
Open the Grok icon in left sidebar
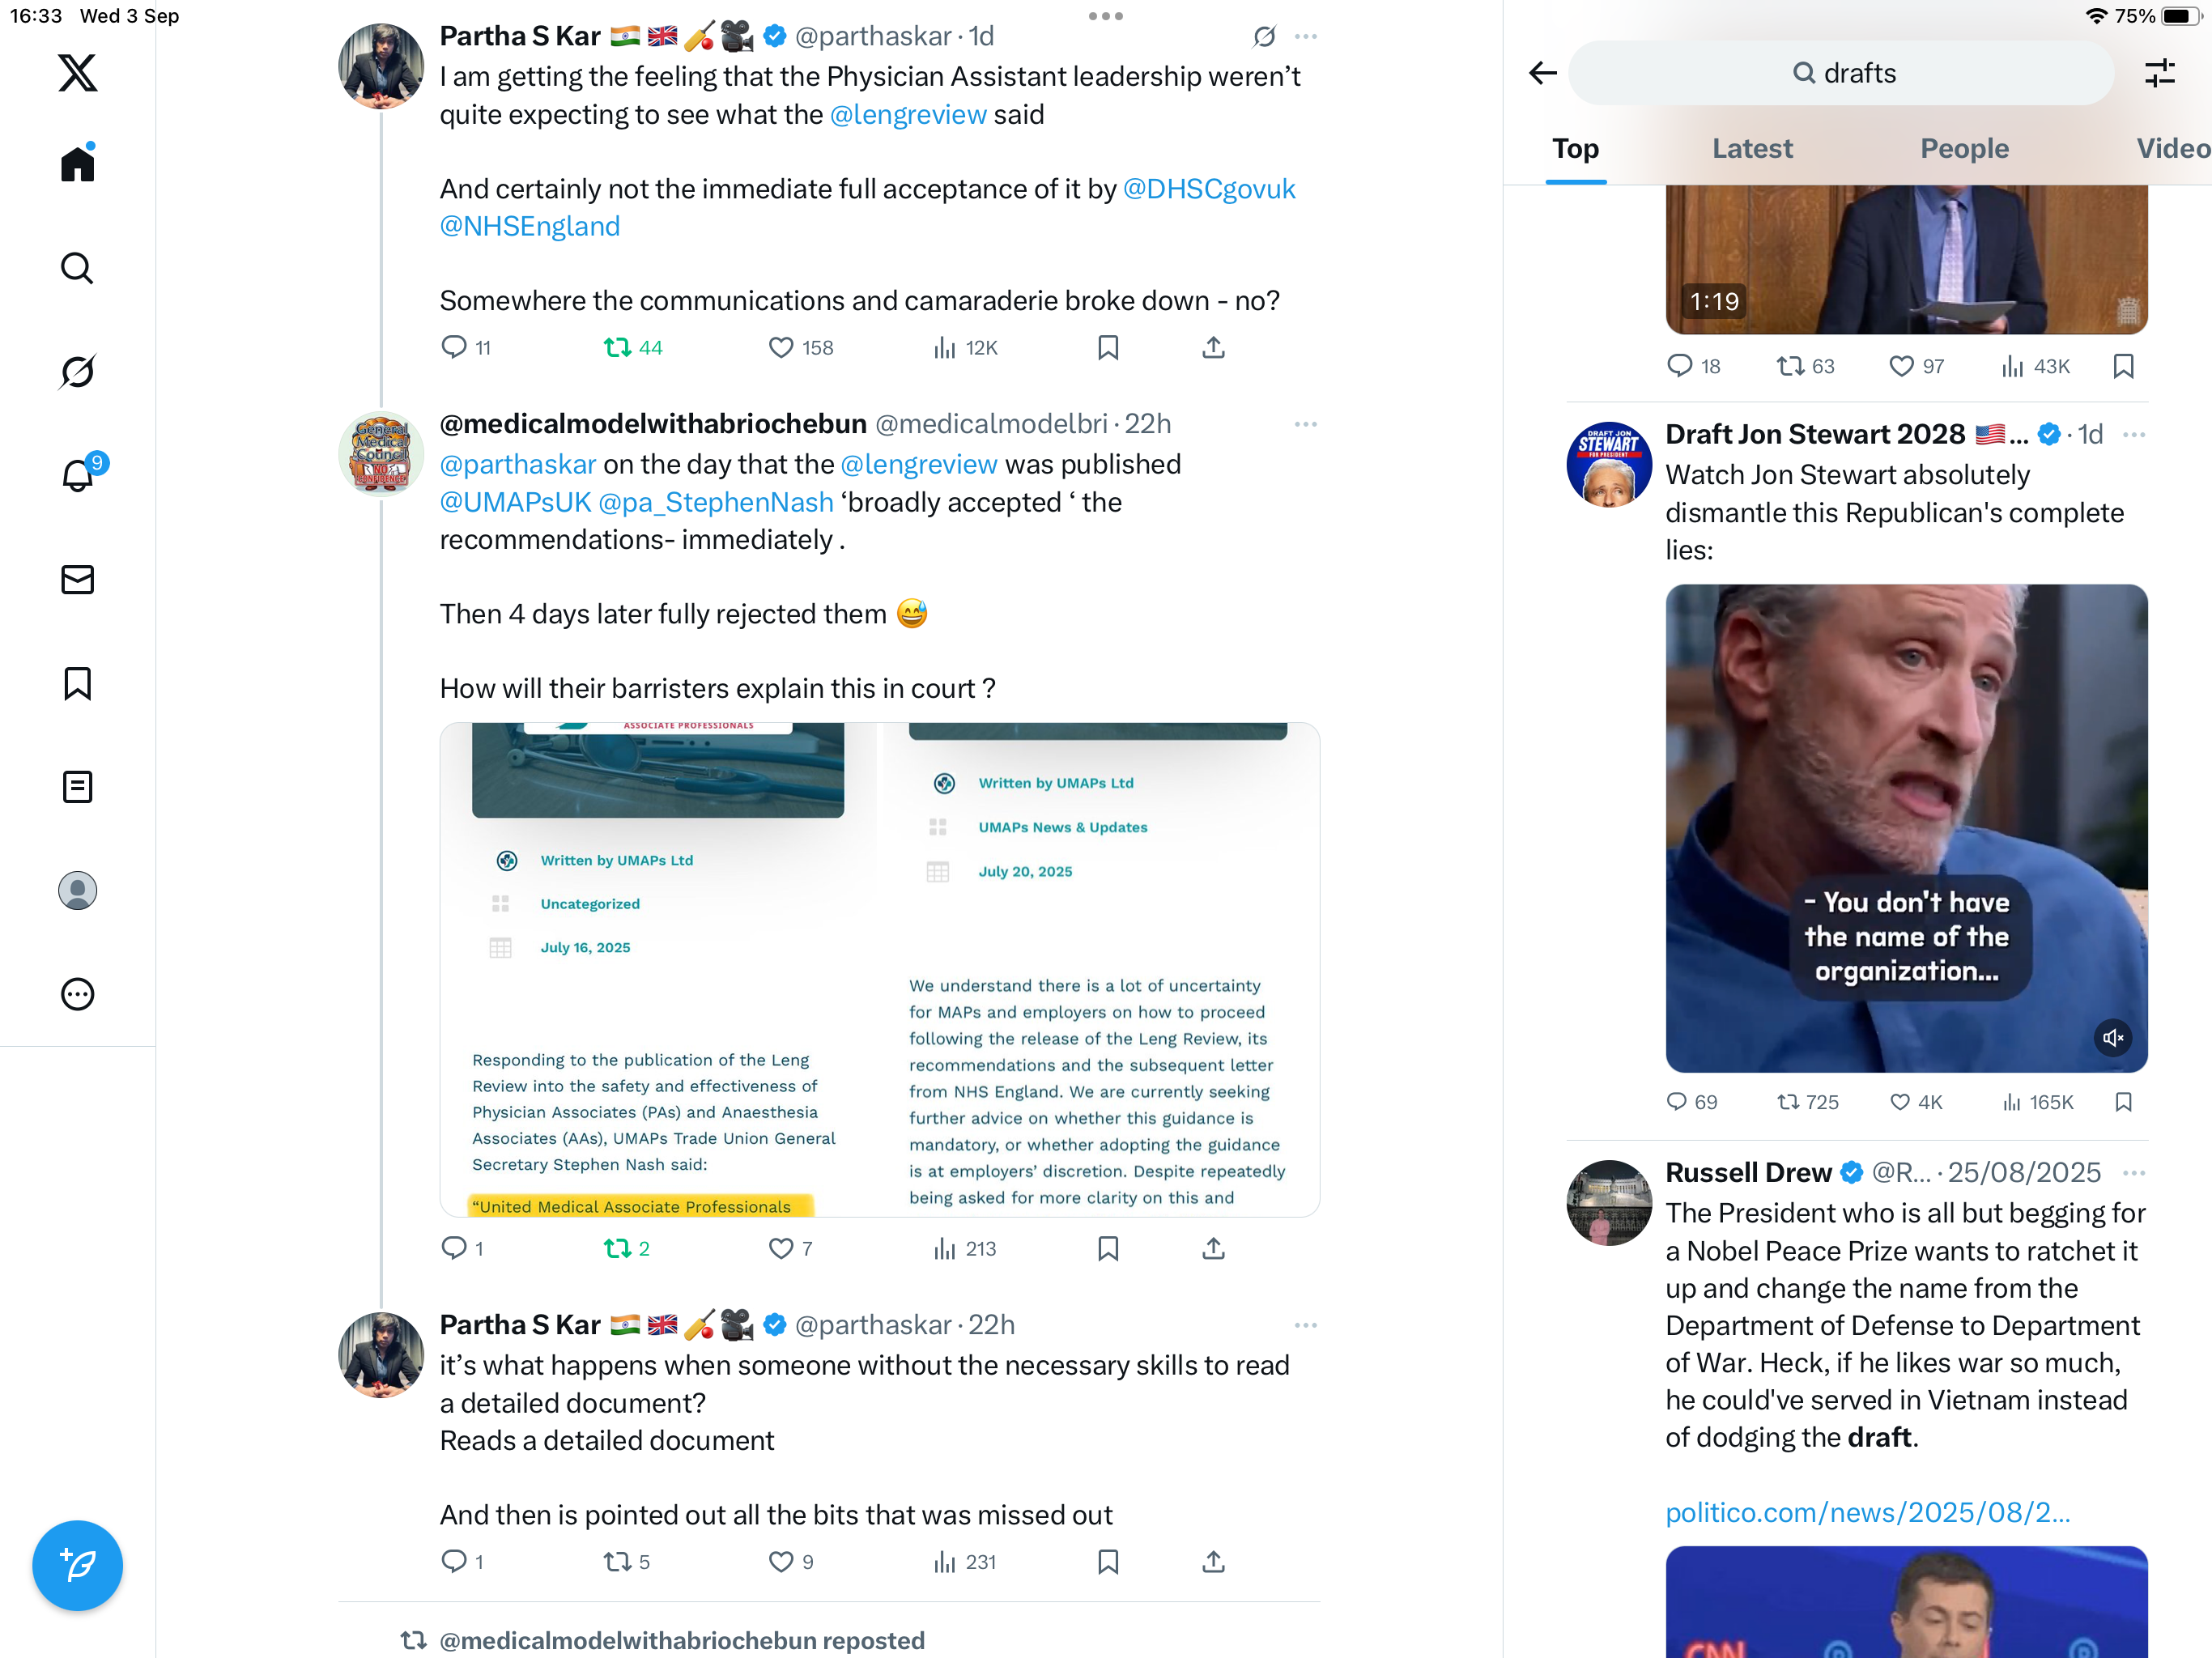point(77,372)
